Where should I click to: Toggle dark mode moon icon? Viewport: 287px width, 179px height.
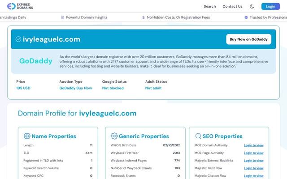click(x=252, y=7)
